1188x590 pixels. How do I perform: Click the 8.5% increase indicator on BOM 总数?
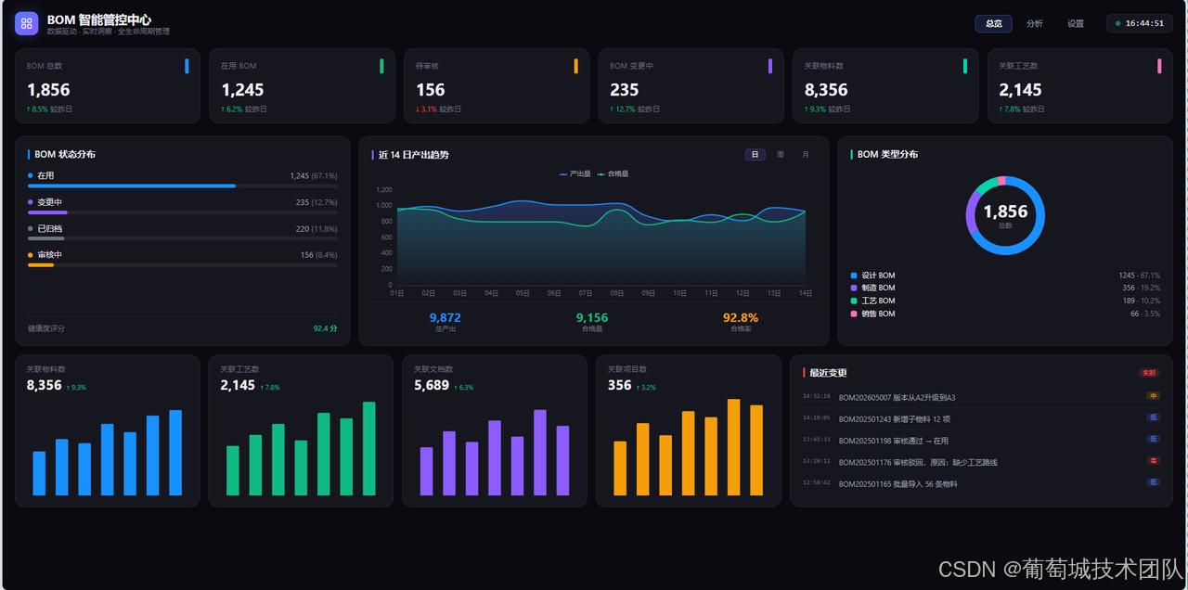coord(37,109)
